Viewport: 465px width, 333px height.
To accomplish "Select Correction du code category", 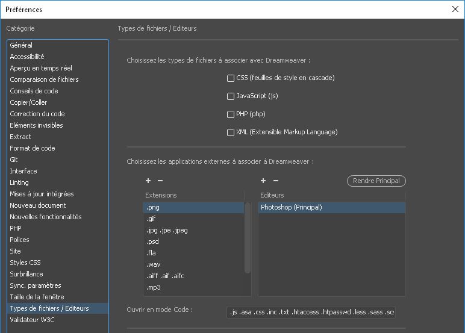I will 58,114.
